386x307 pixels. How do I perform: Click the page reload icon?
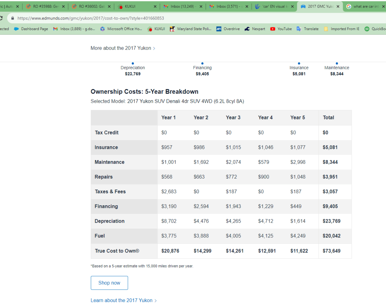point(1,18)
